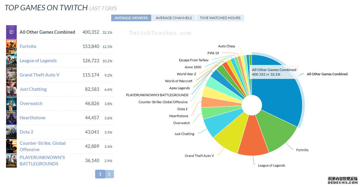This screenshot has width=361, height=187.
Task: Click the Counter-Strike: Global Offensive cover thumbnail
Action: point(11,146)
